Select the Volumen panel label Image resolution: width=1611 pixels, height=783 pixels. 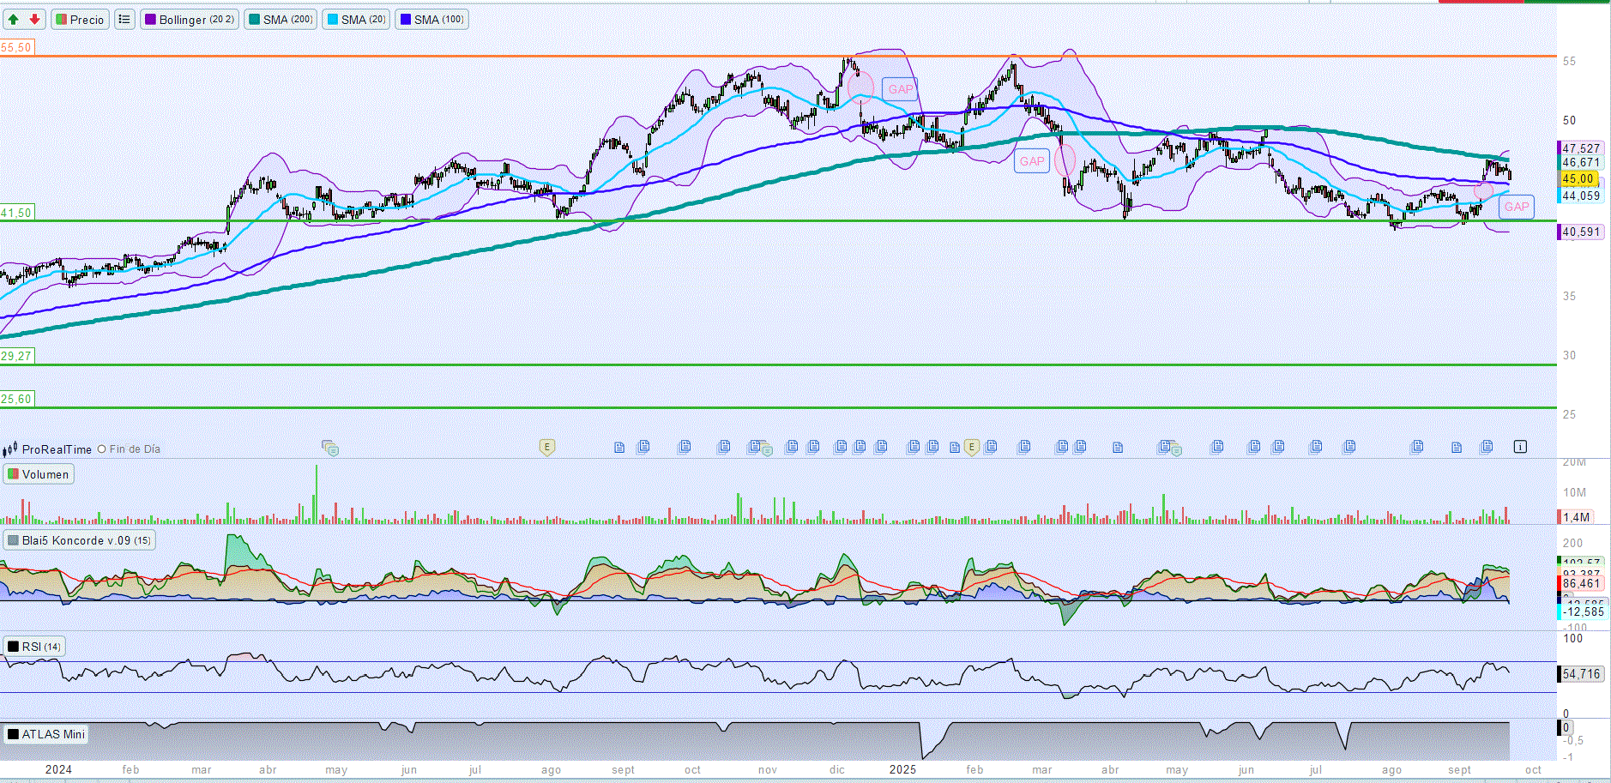click(x=39, y=474)
